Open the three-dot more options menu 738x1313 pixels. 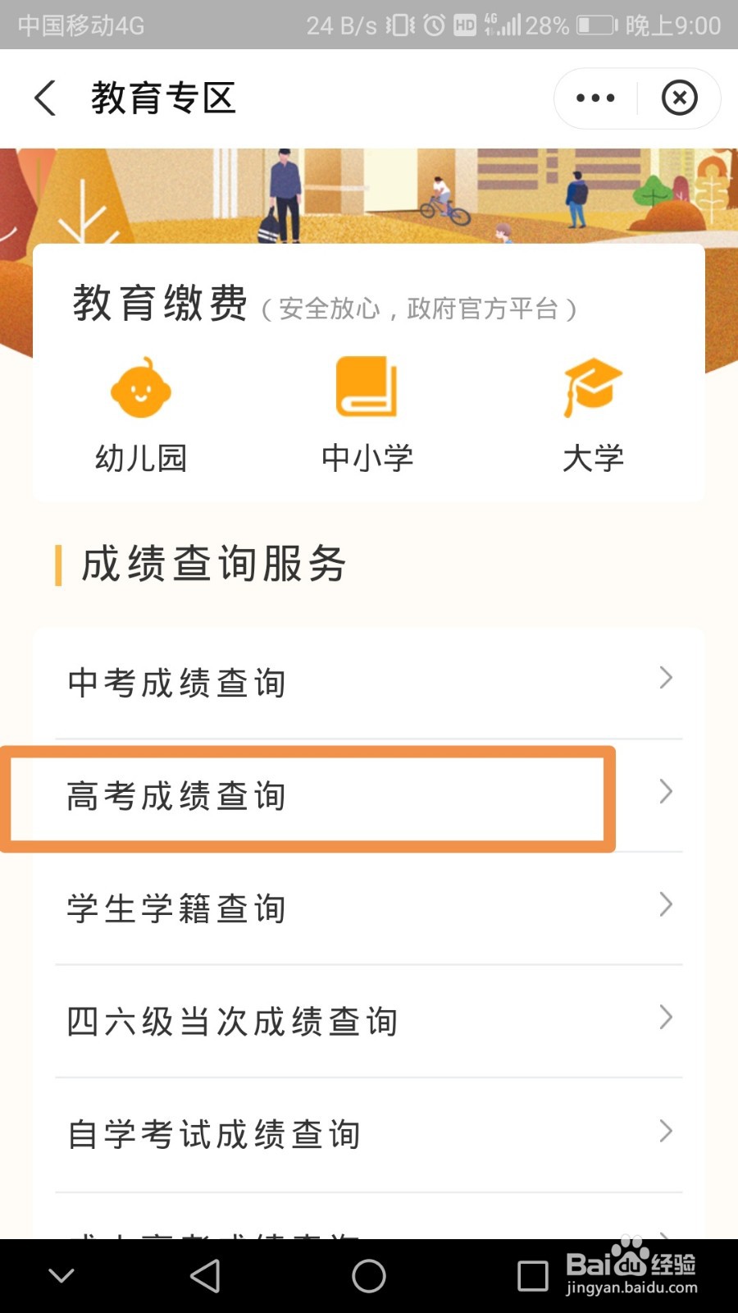595,98
